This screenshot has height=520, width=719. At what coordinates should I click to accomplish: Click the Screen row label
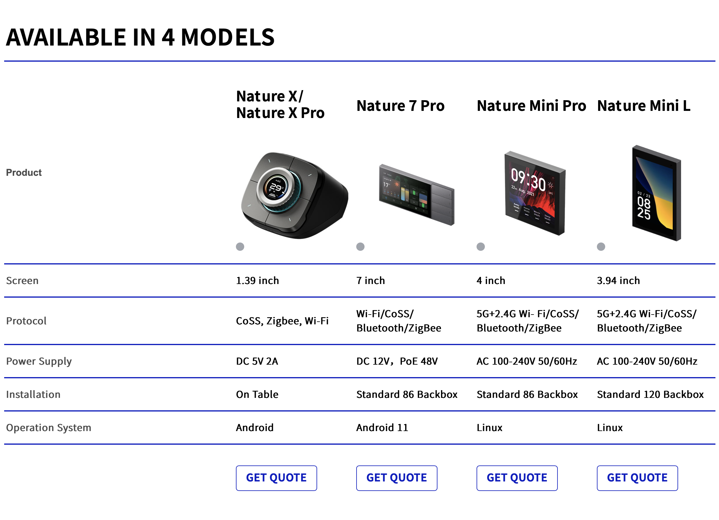[22, 281]
